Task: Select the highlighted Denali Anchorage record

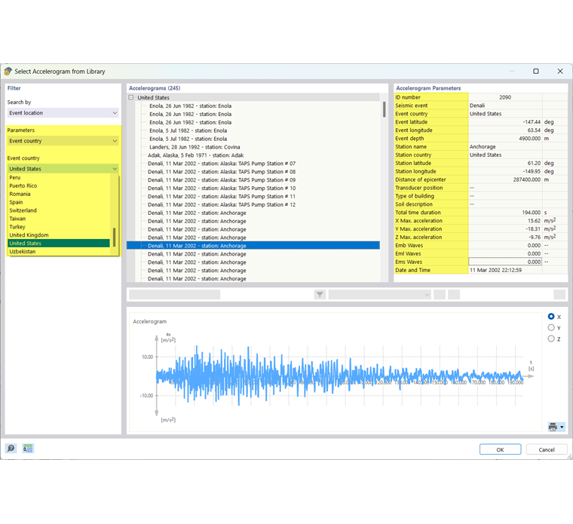Action: 253,246
